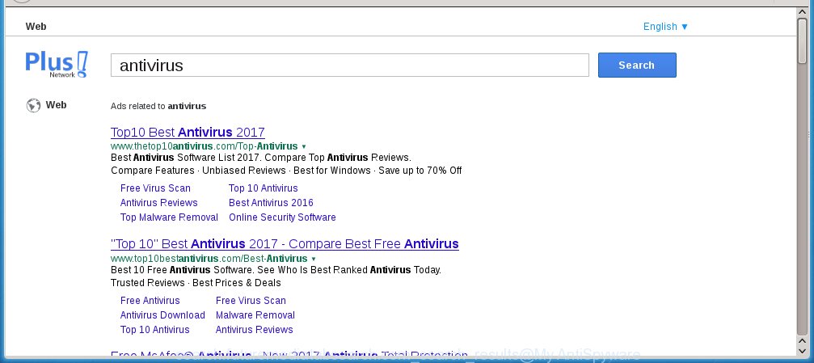Open Antivirus Reviews link under first ad

(x=159, y=203)
